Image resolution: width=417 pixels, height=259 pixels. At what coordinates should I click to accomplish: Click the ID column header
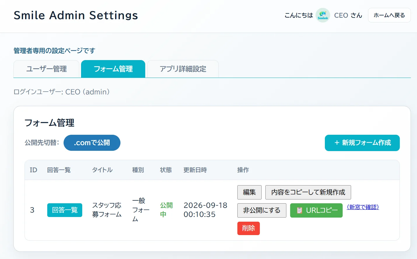click(34, 170)
